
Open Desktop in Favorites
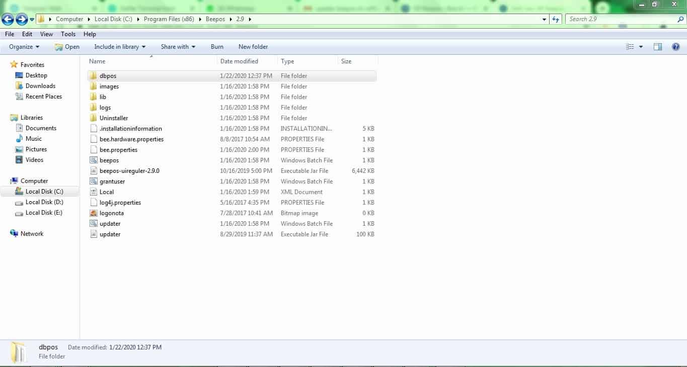pos(36,75)
